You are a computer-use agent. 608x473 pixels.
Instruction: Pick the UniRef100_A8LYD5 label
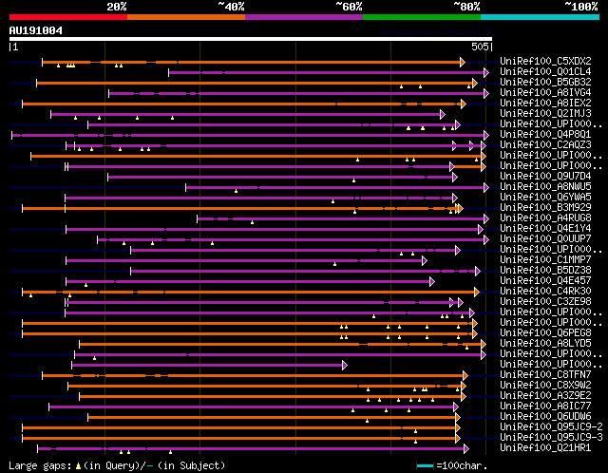(545, 344)
